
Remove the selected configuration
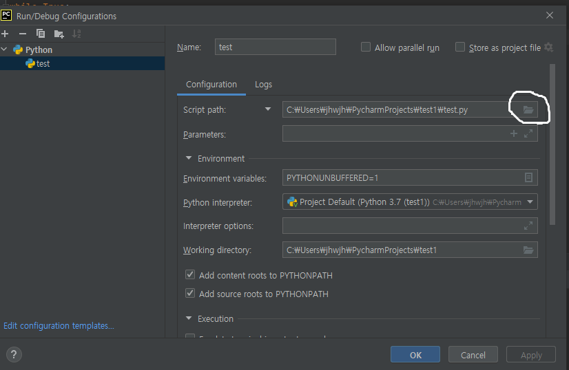tap(23, 34)
